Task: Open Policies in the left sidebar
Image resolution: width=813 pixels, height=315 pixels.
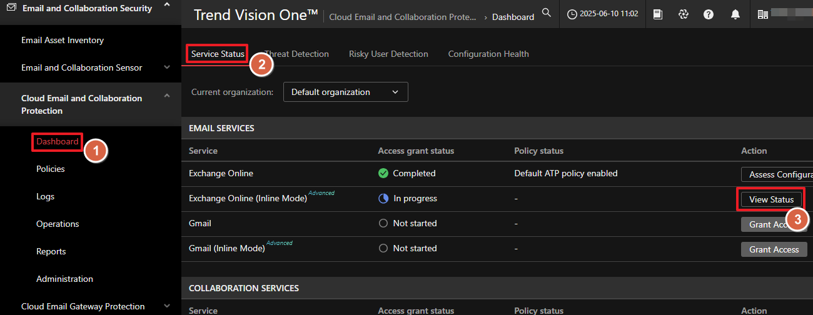Action: pyautogui.click(x=50, y=169)
